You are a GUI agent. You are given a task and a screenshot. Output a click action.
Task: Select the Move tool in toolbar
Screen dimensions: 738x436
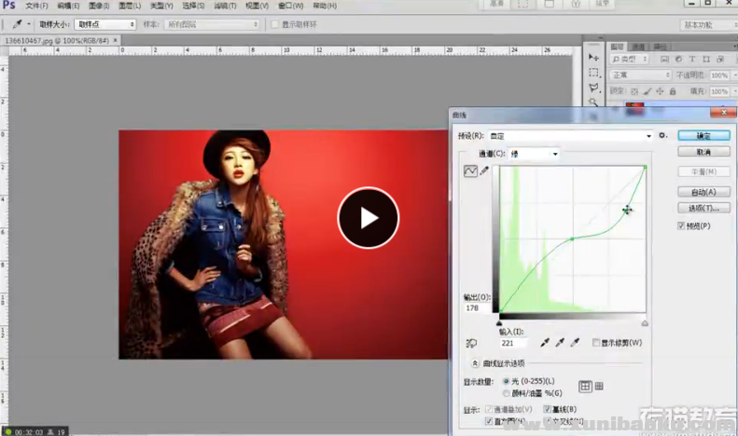(593, 56)
